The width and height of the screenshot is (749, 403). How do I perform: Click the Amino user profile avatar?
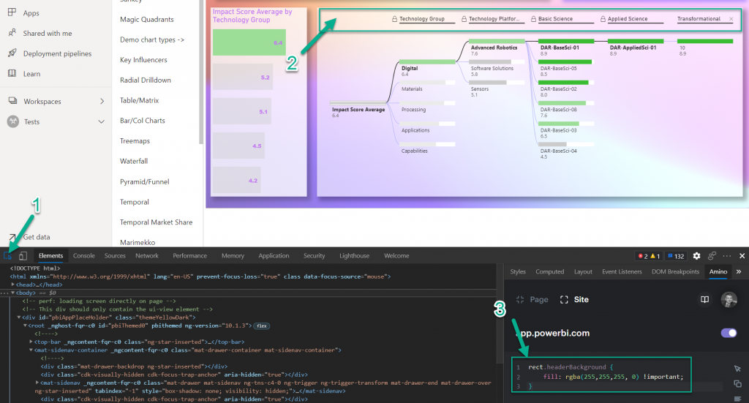(729, 299)
